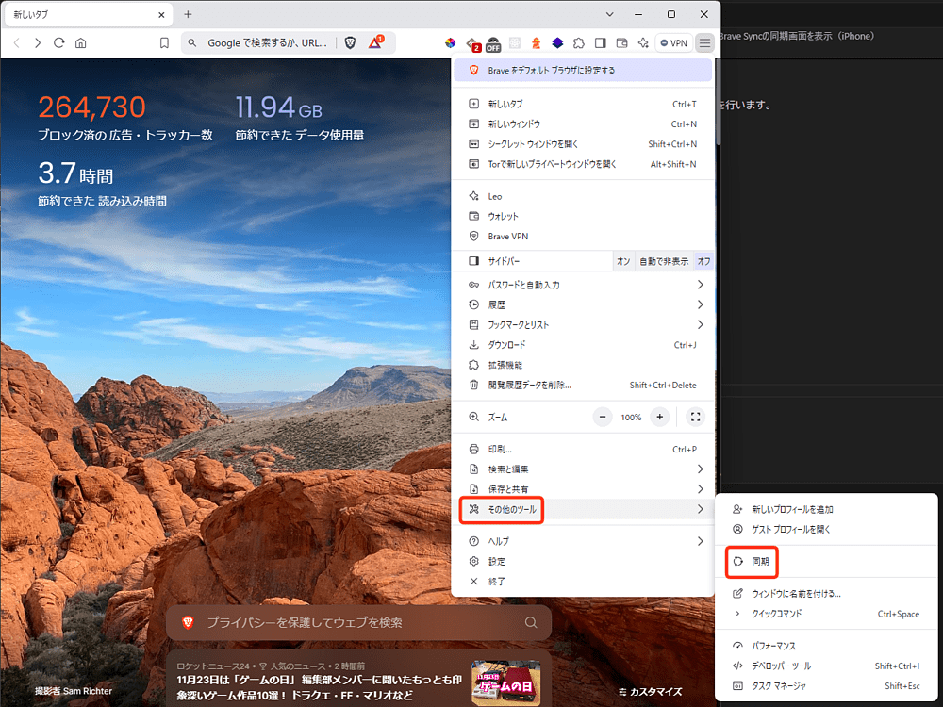This screenshot has height=707, width=943.
Task: Click the Brave Shields lion icon
Action: point(351,42)
